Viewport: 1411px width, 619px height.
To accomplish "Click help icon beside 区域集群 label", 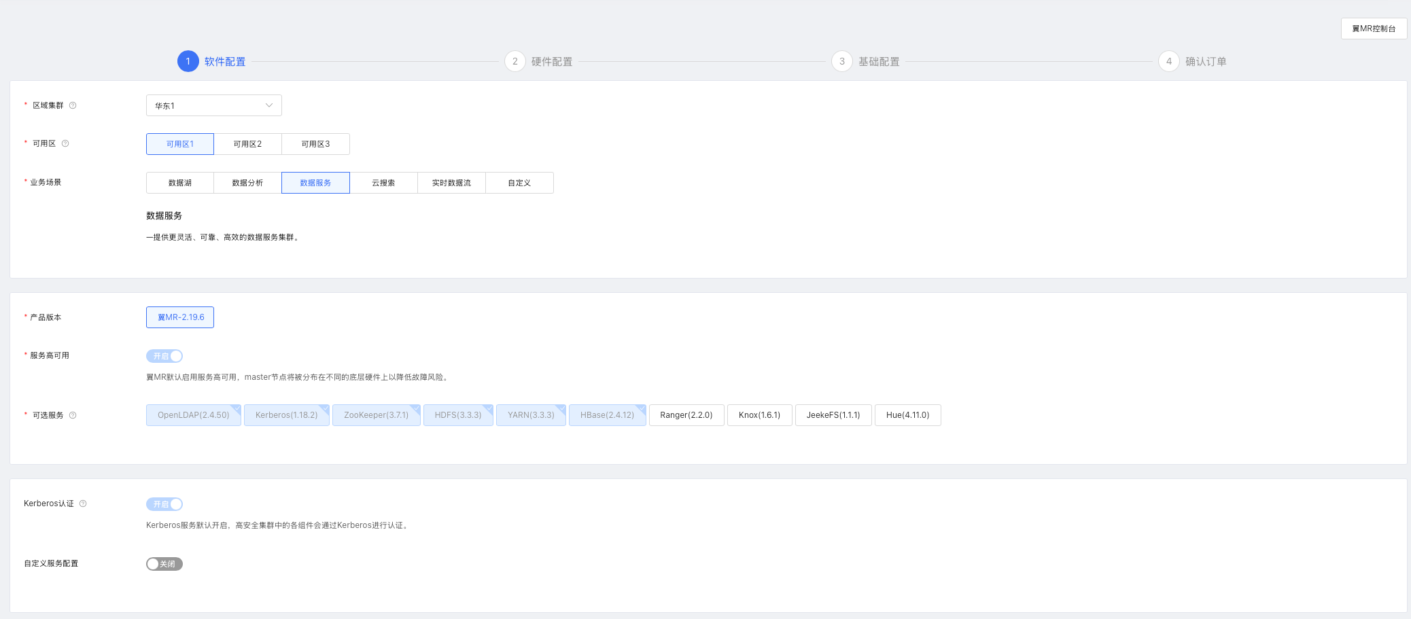I will pyautogui.click(x=73, y=105).
